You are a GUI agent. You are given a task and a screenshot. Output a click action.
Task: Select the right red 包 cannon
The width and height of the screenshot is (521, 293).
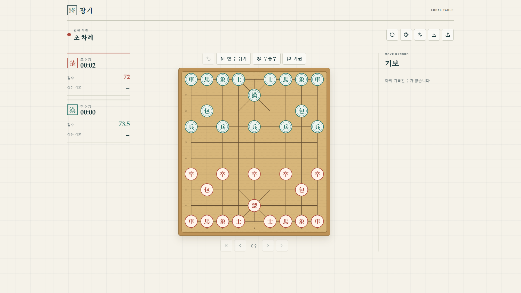coord(301,190)
